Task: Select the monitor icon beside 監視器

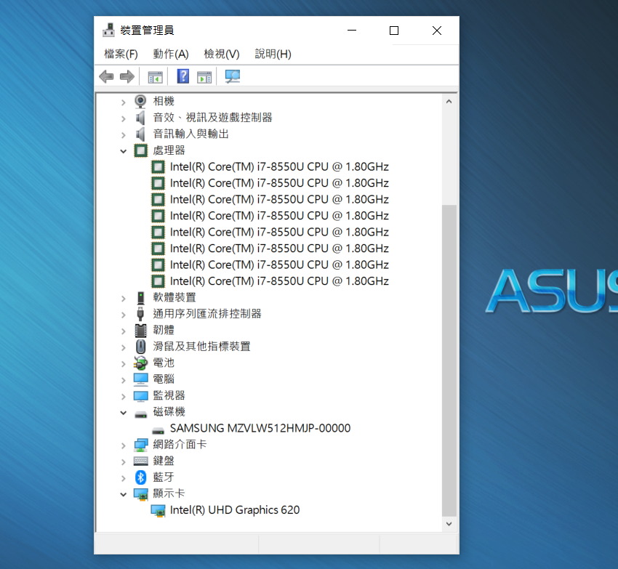Action: pos(141,395)
